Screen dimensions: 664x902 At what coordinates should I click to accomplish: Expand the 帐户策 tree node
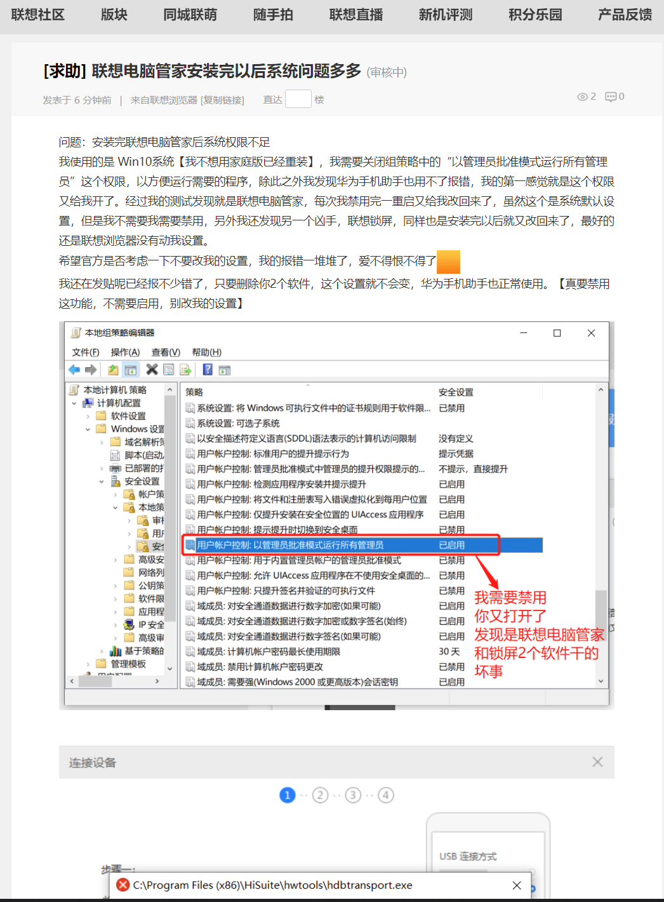116,494
